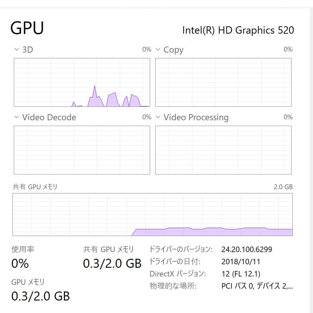The height and width of the screenshot is (313, 313).
Task: Click the 0.3/2.0 GB shared memory value
Action: (112, 264)
